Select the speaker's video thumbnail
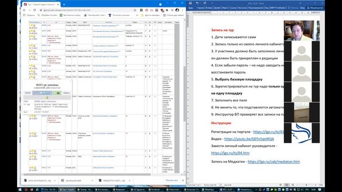The width and height of the screenshot is (342, 192). tap(301, 30)
